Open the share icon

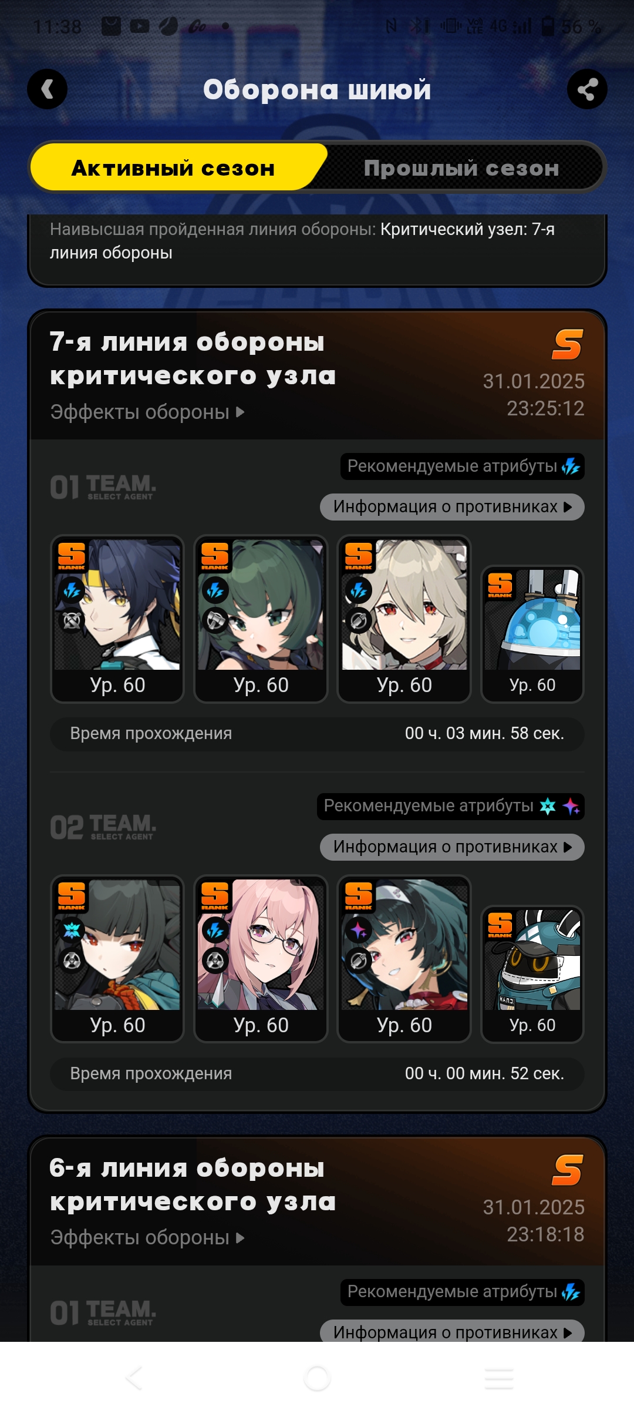pos(587,89)
